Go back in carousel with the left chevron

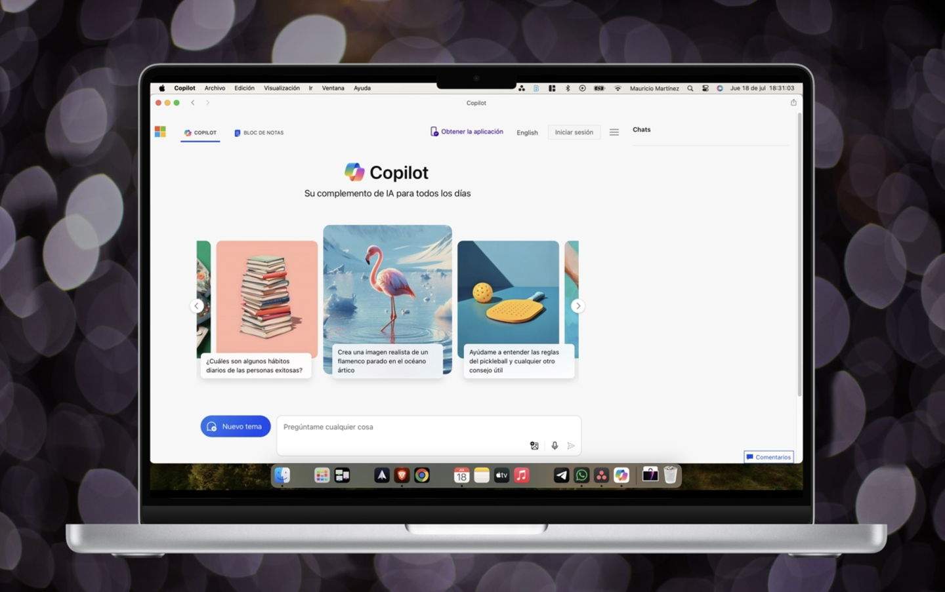coord(196,306)
